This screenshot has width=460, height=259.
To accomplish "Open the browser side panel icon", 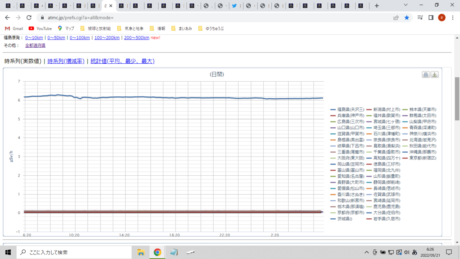I will pyautogui.click(x=431, y=18).
